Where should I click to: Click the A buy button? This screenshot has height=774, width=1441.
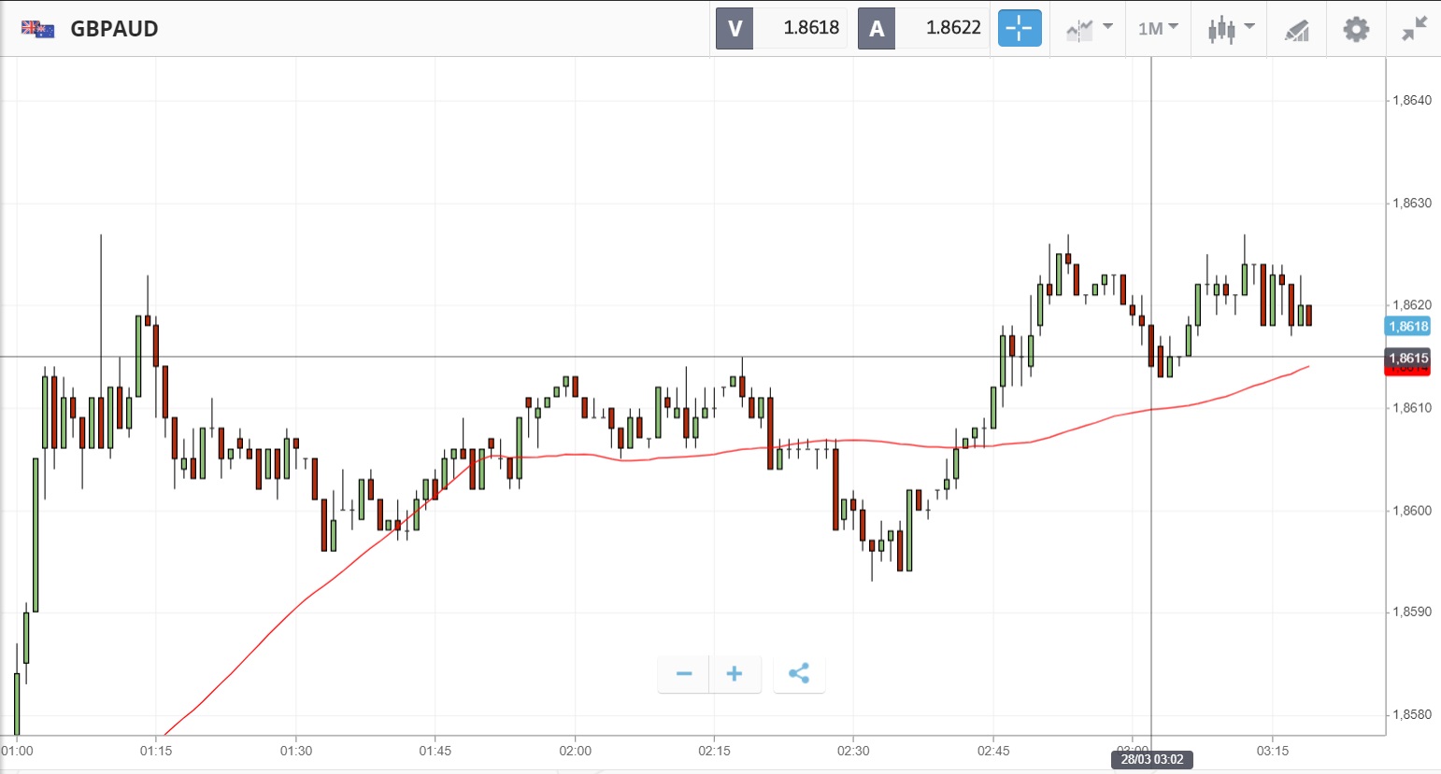tap(877, 28)
